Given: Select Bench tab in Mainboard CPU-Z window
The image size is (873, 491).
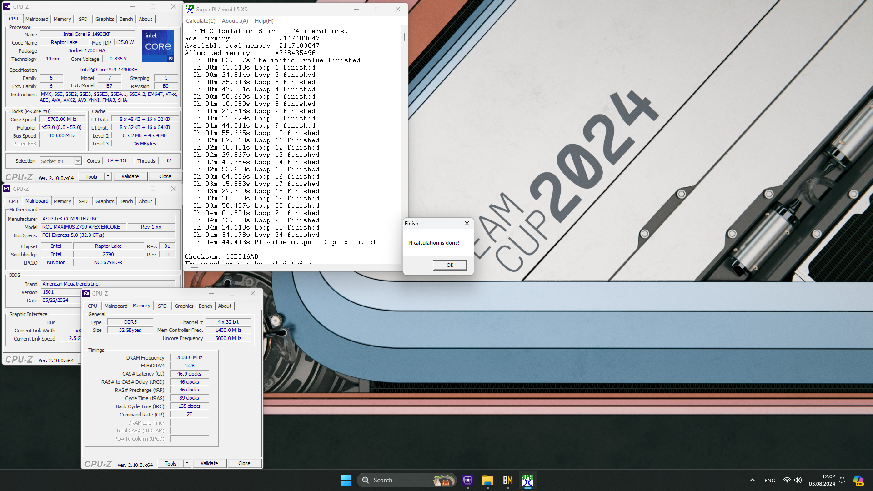Looking at the screenshot, I should [126, 201].
